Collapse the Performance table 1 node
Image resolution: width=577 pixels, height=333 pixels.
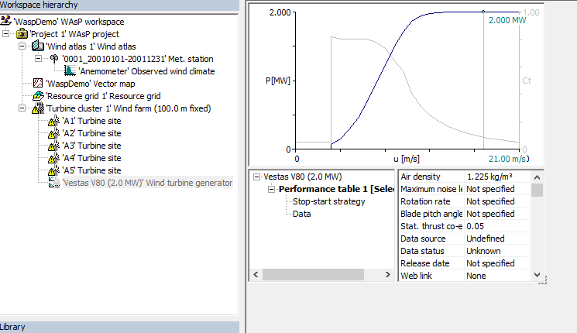(x=272, y=189)
